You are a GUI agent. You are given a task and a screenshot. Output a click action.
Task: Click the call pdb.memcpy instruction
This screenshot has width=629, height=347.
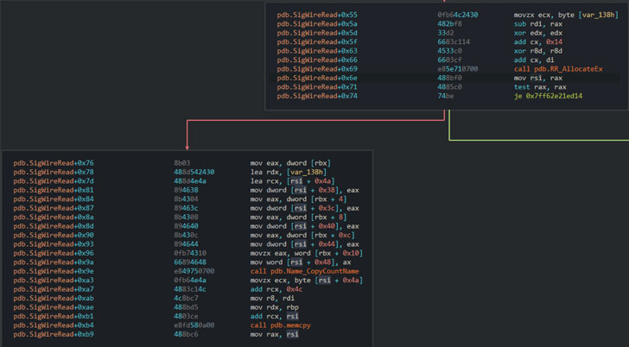[x=281, y=325]
